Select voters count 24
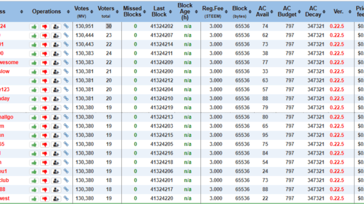364x204 pixels. click(x=109, y=53)
